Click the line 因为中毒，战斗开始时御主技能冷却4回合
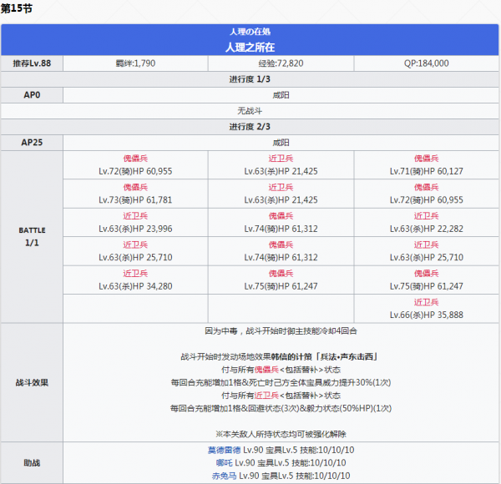The height and width of the screenshot is (484, 501). coord(281,331)
